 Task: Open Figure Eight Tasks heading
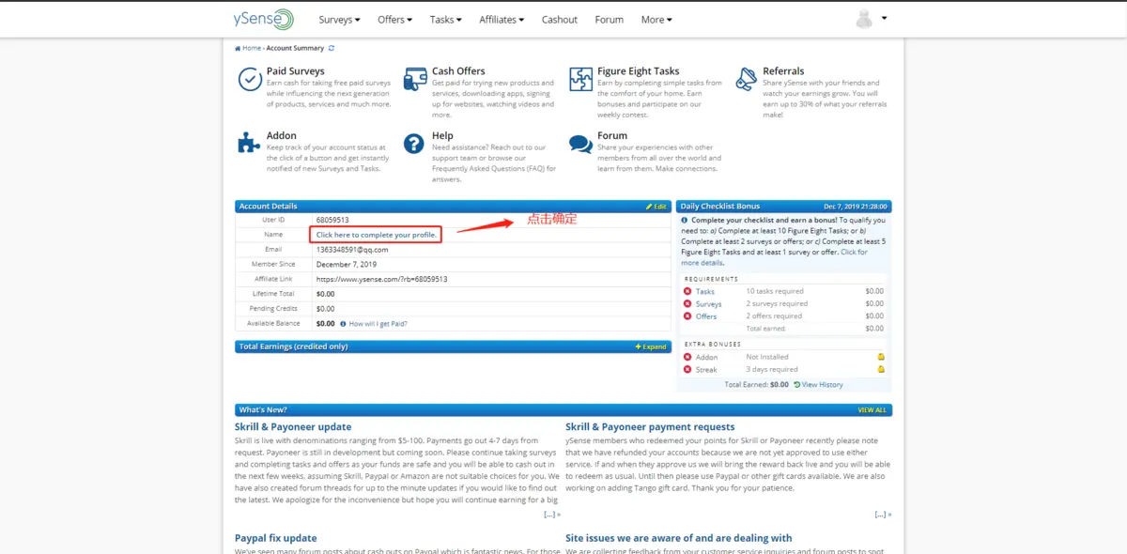tap(638, 71)
